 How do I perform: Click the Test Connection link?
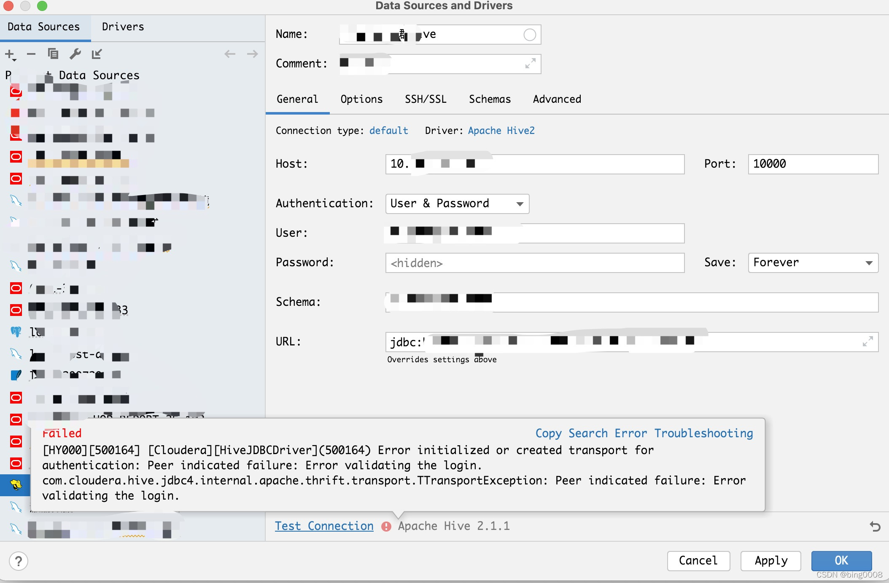(x=324, y=526)
